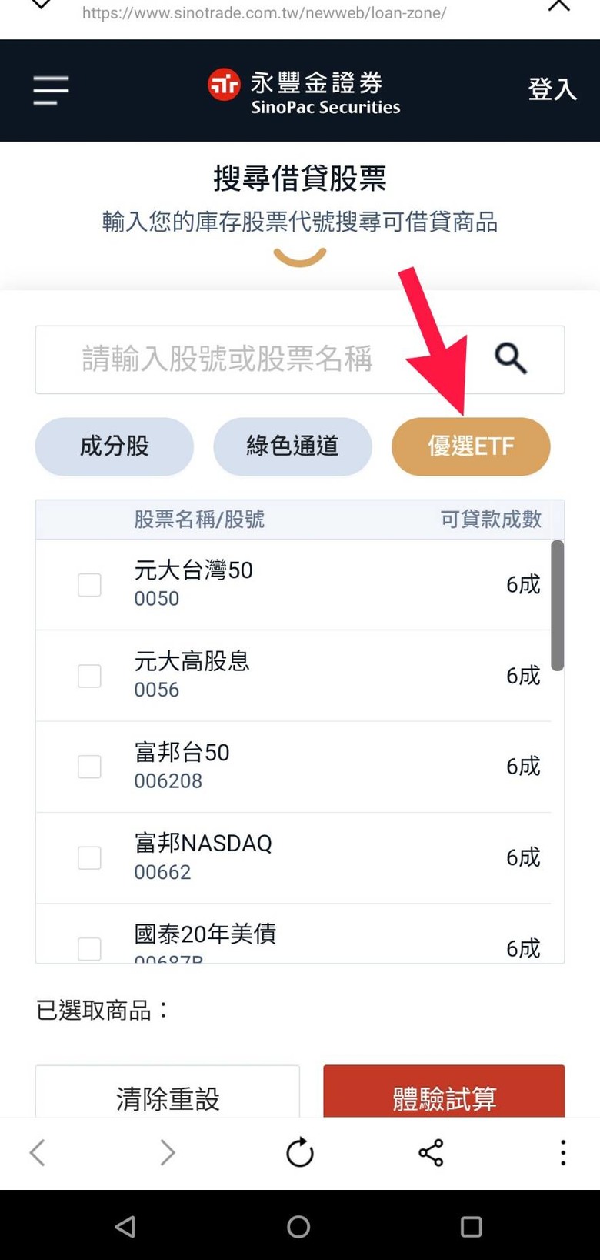This screenshot has width=600, height=1260.
Task: Go forward with the right arrow icon
Action: [x=167, y=1152]
